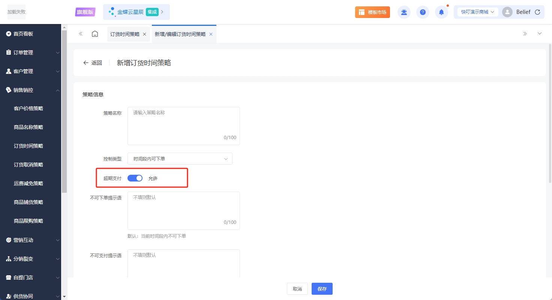This screenshot has width=552, height=300.
Task: Click the 保存 button
Action: tap(322, 289)
